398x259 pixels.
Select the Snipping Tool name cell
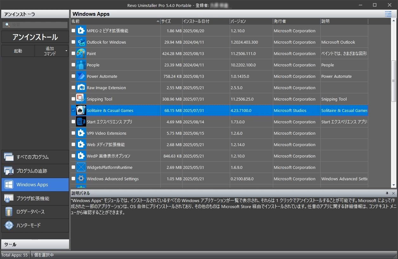[x=99, y=99]
